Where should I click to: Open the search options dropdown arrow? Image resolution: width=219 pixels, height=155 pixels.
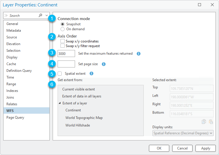pos(47,15)
